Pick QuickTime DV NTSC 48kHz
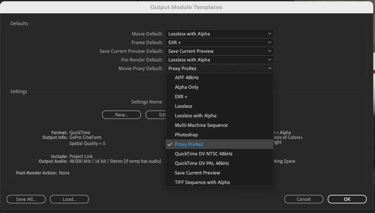Screen dimensions: 375x213 tap(220, 154)
